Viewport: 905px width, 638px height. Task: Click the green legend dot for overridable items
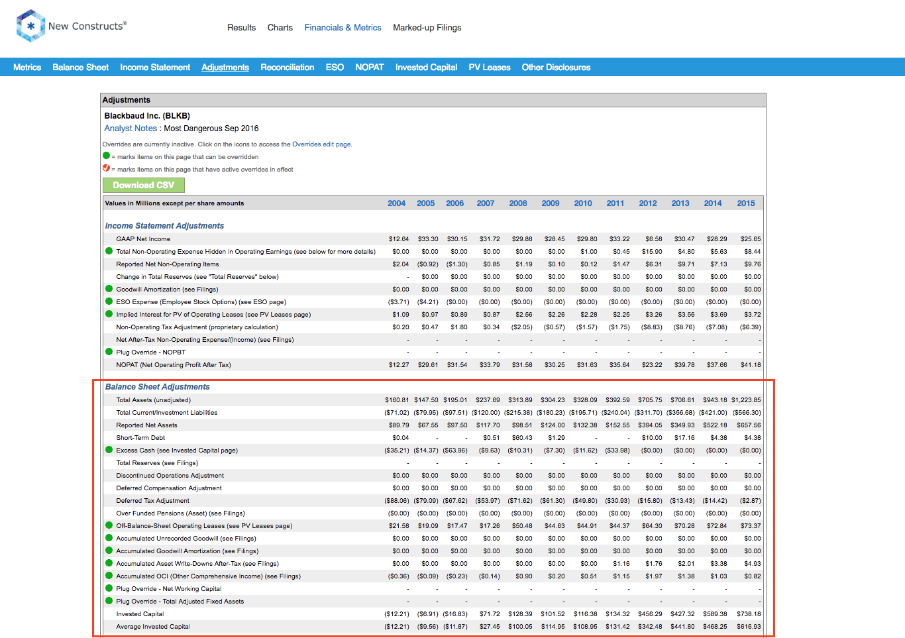(x=106, y=156)
